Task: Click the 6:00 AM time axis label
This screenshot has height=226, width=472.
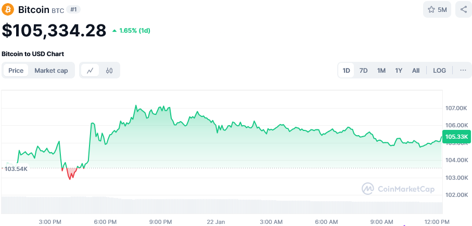Action: 327,222
